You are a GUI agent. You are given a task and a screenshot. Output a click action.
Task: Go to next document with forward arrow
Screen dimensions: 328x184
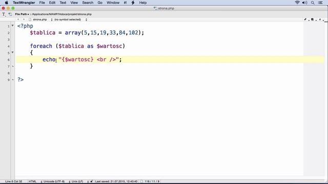(24, 19)
